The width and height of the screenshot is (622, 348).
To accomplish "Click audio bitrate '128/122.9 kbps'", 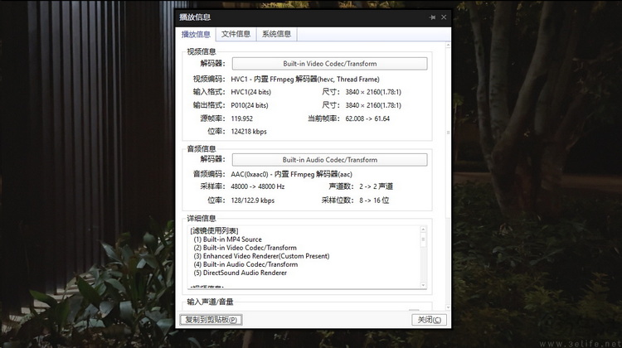I will (x=253, y=201).
